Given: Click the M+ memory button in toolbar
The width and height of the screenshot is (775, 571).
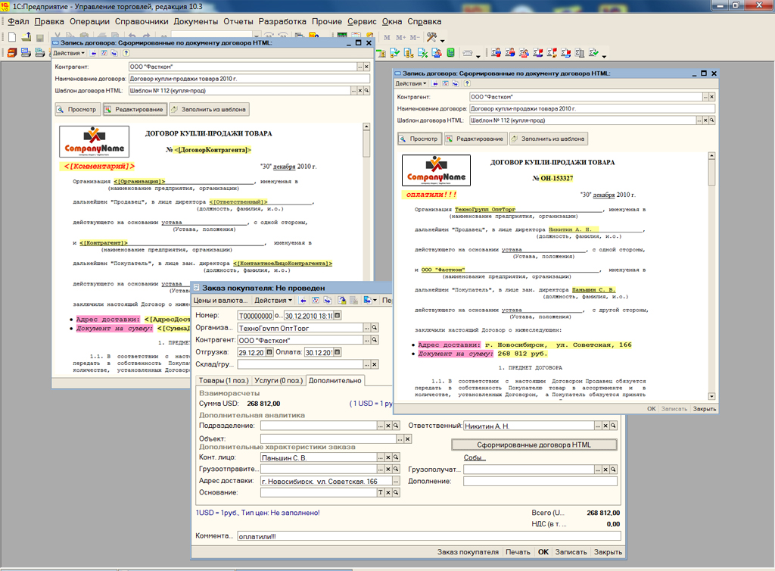Looking at the screenshot, I should [x=402, y=37].
